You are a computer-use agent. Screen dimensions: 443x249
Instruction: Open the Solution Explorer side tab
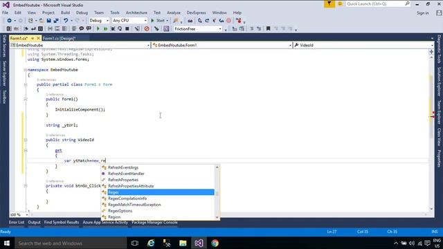[439, 82]
